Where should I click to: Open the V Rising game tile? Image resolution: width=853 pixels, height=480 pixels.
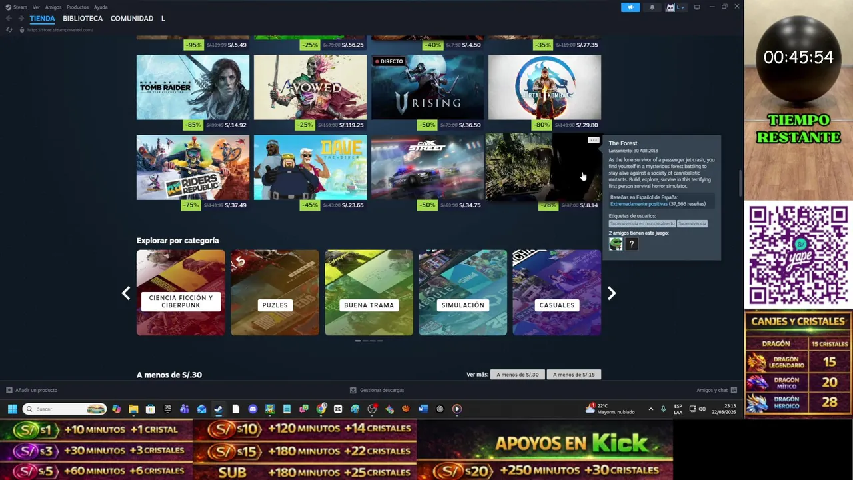coord(427,87)
